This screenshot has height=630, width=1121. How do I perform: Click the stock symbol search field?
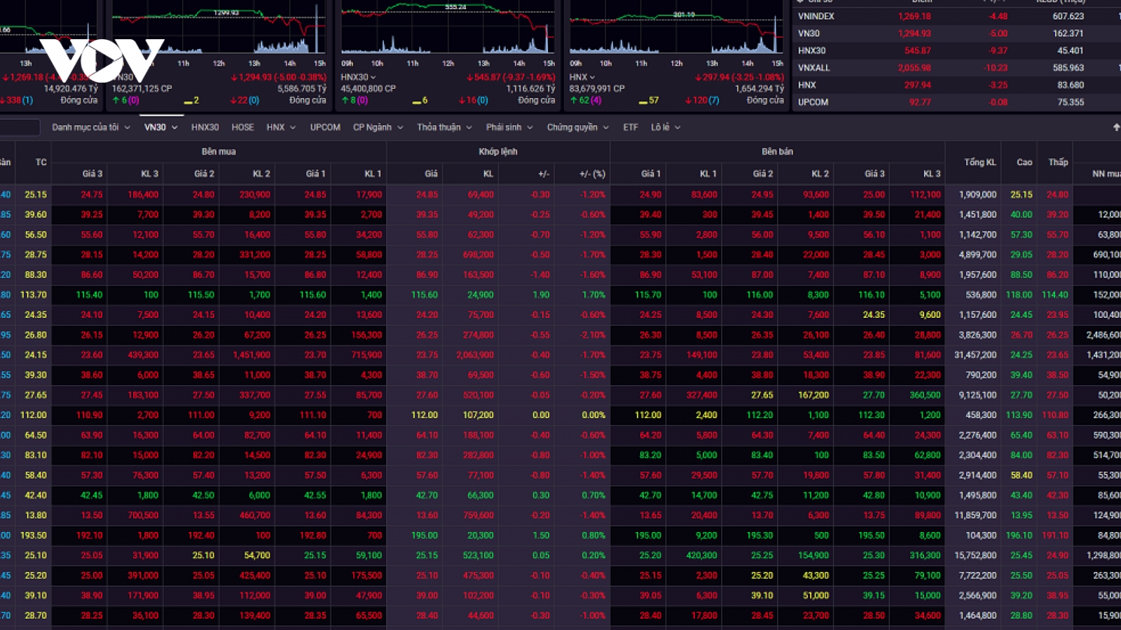20,127
